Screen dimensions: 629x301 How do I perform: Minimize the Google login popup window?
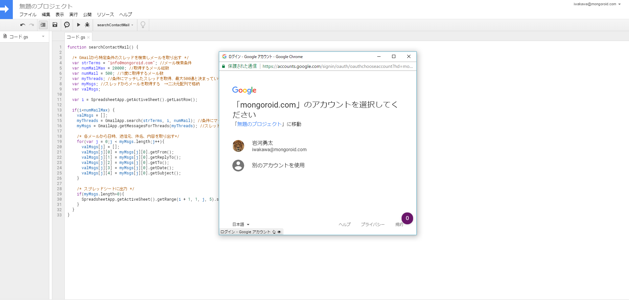(379, 56)
